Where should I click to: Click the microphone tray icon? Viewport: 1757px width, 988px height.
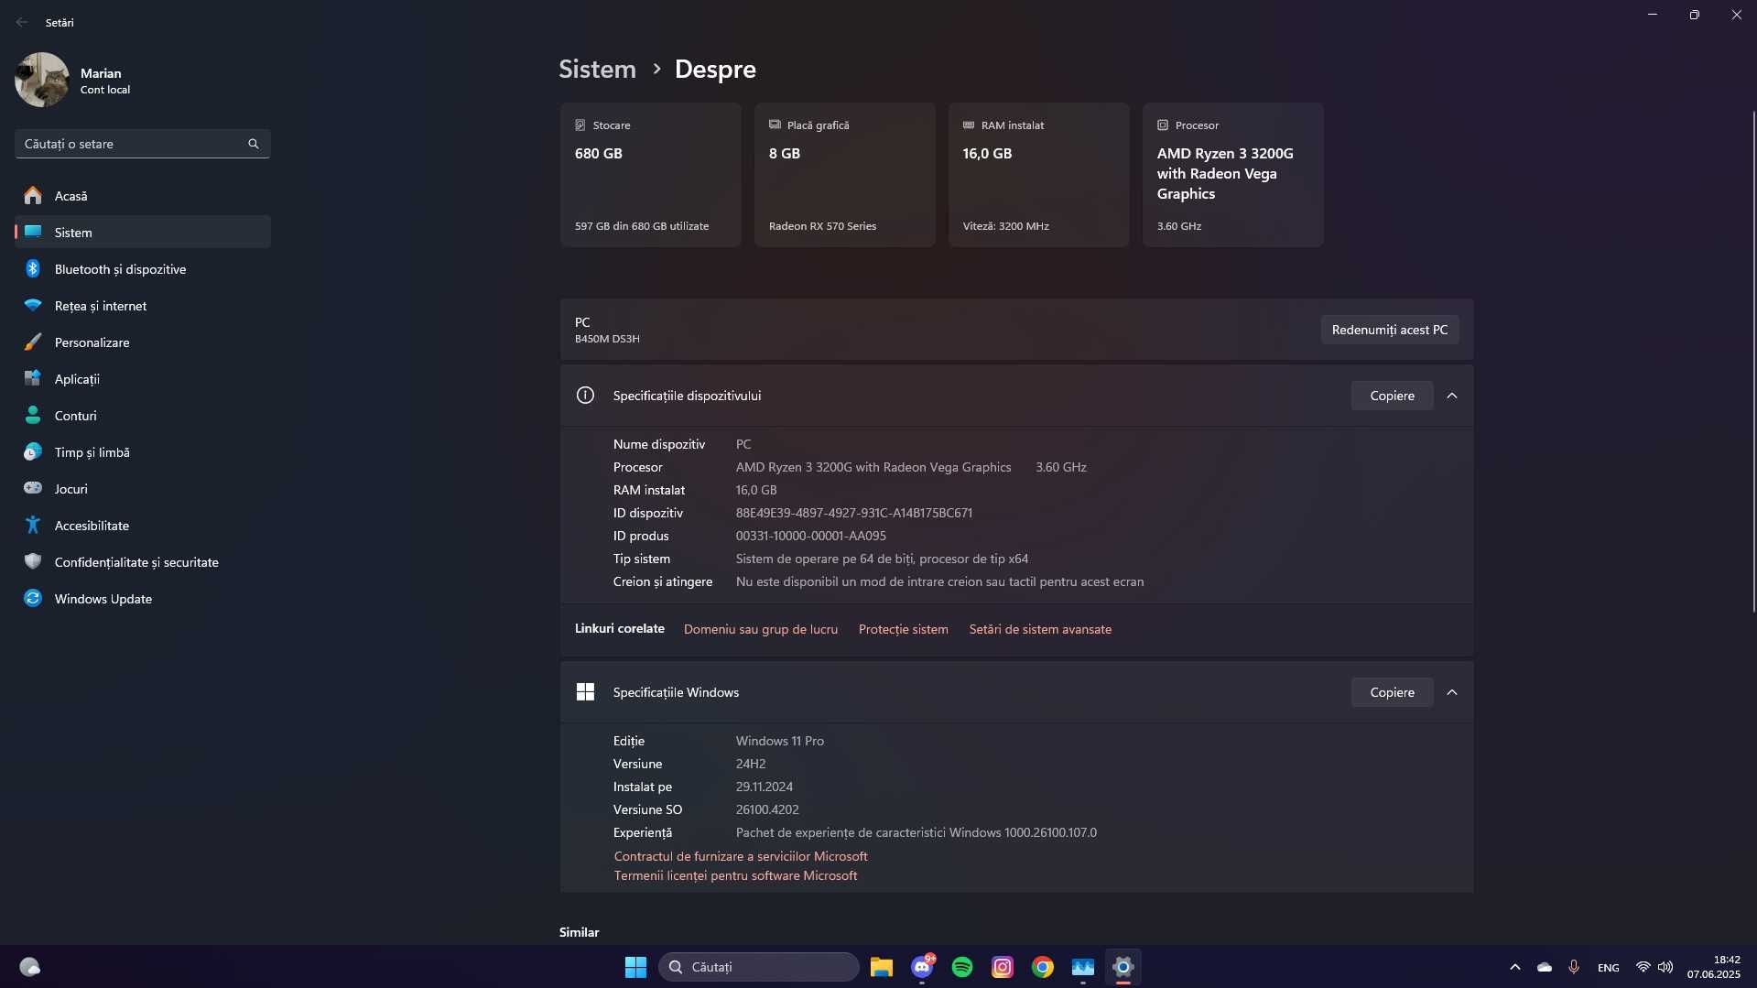pos(1574,967)
